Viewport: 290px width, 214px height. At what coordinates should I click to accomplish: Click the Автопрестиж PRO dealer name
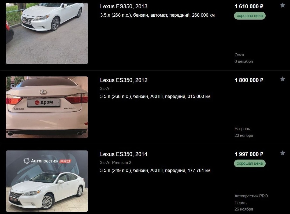[251, 196]
